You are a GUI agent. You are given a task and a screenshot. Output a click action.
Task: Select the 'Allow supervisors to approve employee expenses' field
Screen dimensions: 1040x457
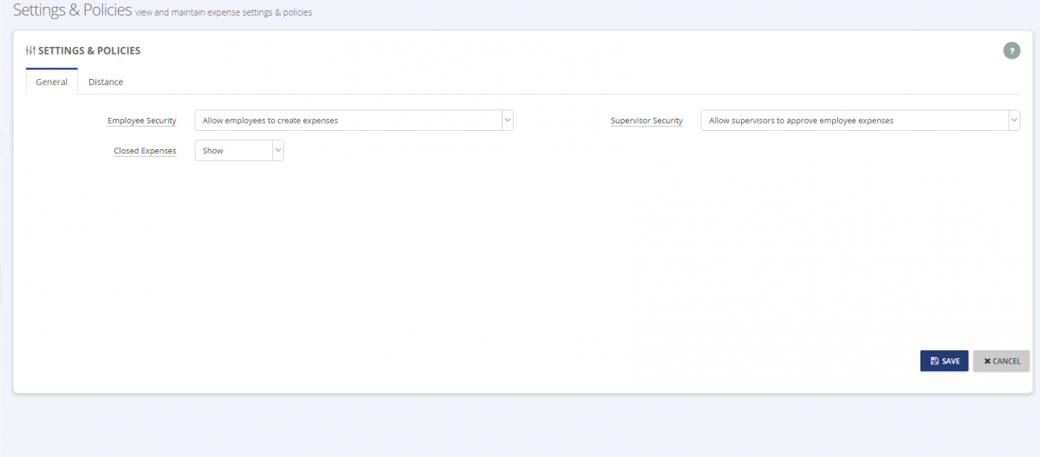pos(860,120)
